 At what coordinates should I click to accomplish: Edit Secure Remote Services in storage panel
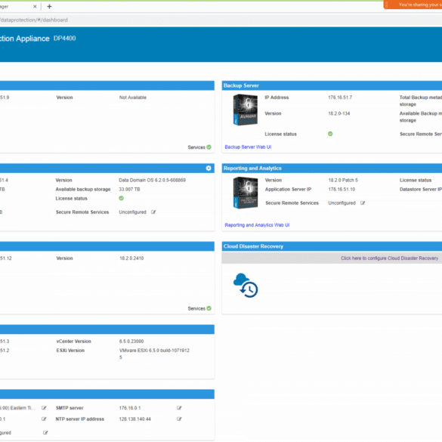153,212
